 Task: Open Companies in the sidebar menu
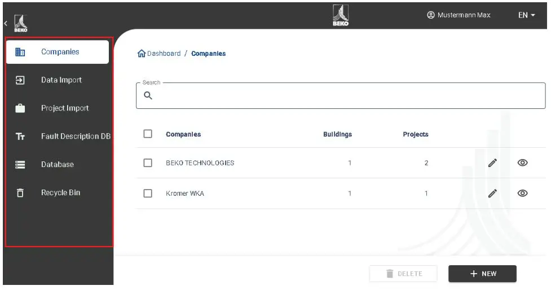(x=58, y=52)
